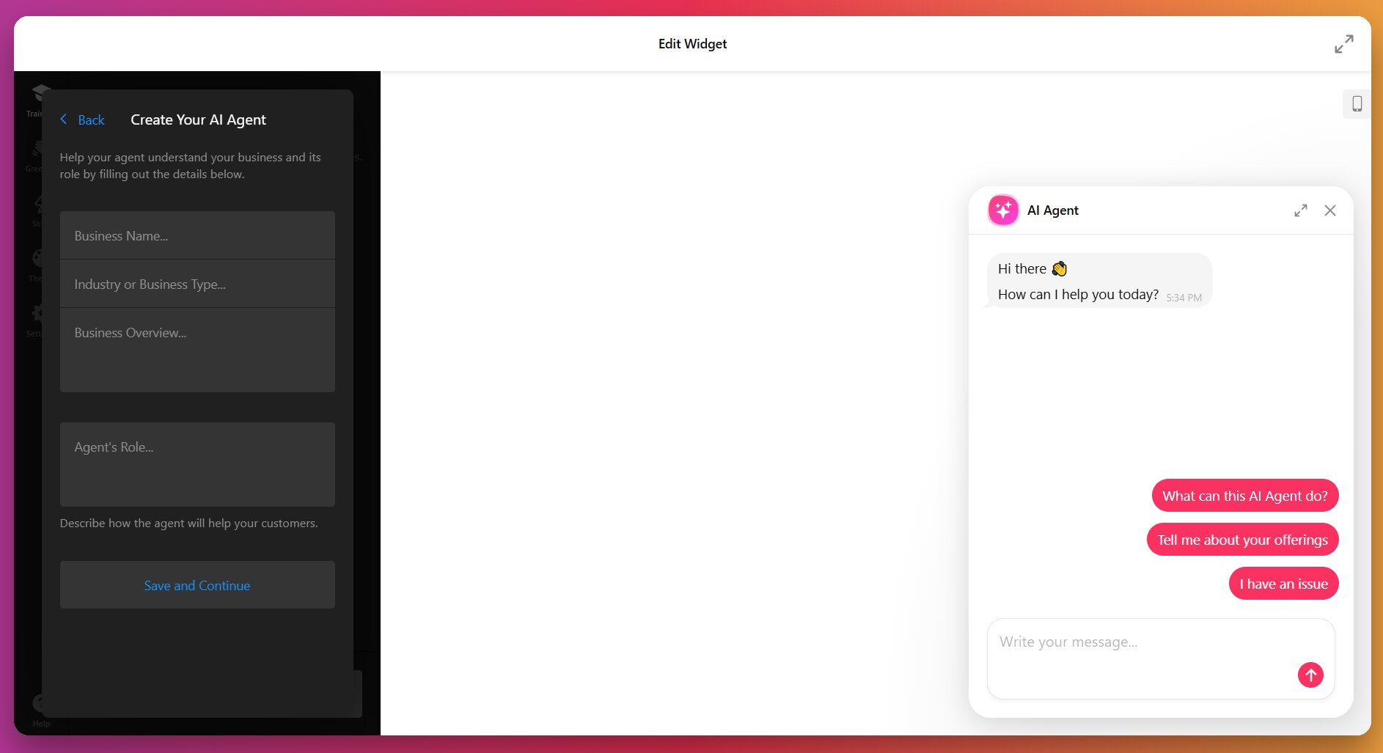The height and width of the screenshot is (753, 1383).
Task: Switch to mobile preview mode
Action: point(1357,103)
